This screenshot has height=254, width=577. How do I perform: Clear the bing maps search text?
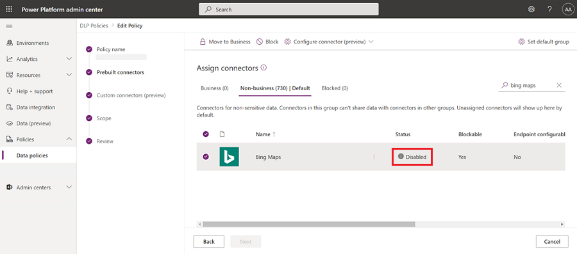[x=559, y=85]
